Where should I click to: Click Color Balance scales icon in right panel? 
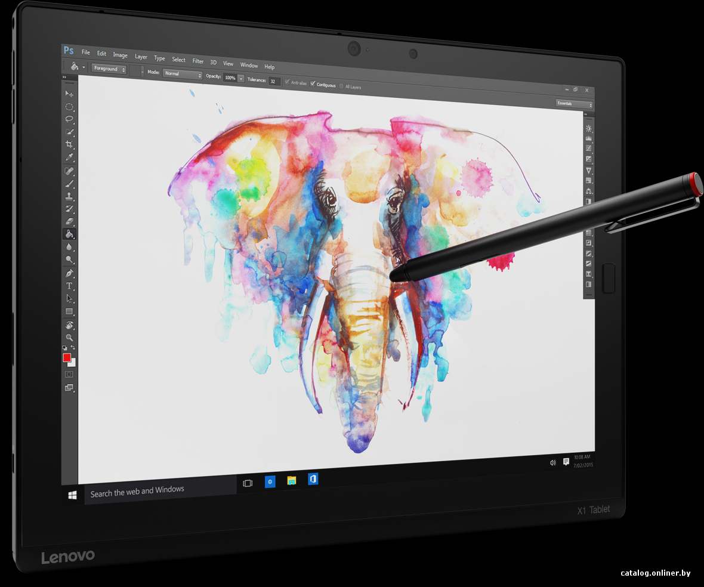(589, 191)
